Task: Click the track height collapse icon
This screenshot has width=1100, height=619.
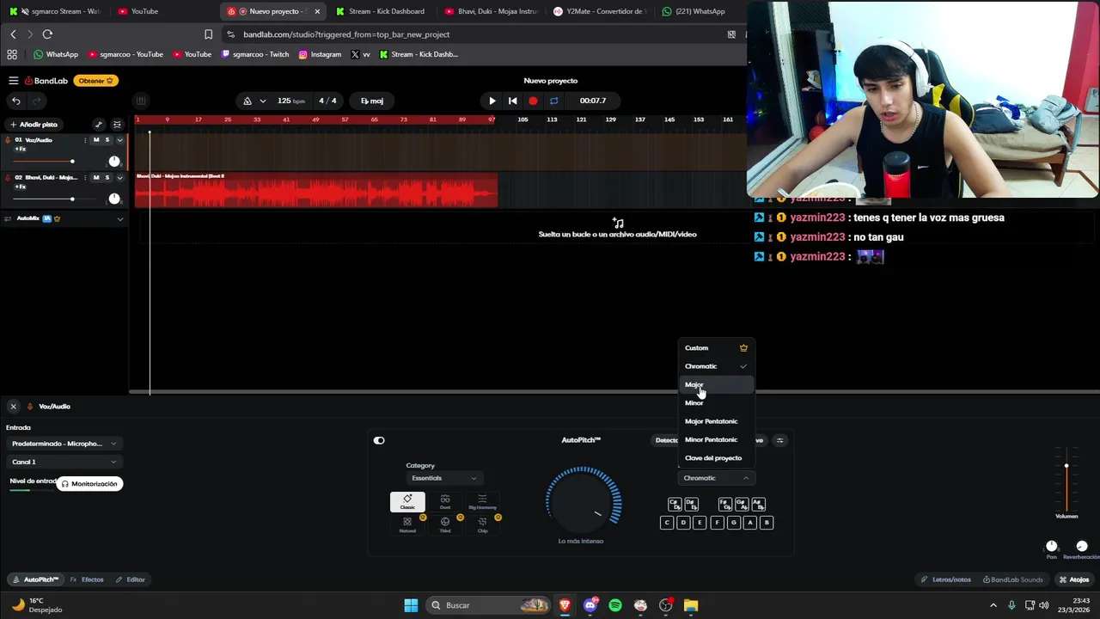Action: click(x=117, y=125)
